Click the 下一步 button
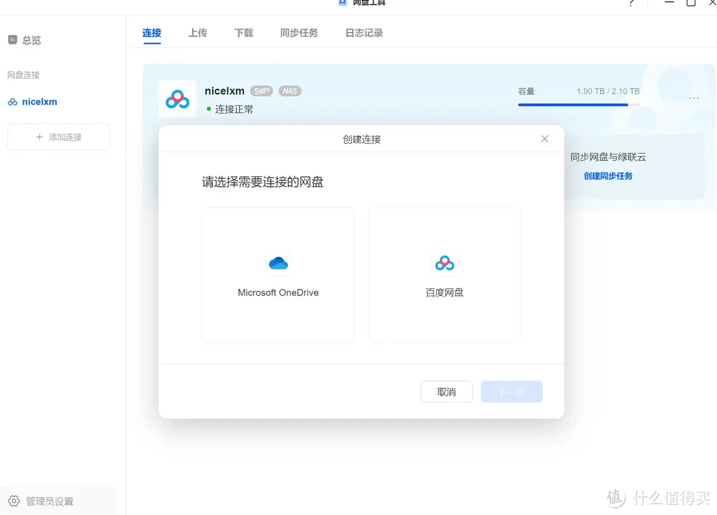The height and width of the screenshot is (515, 717). point(511,392)
